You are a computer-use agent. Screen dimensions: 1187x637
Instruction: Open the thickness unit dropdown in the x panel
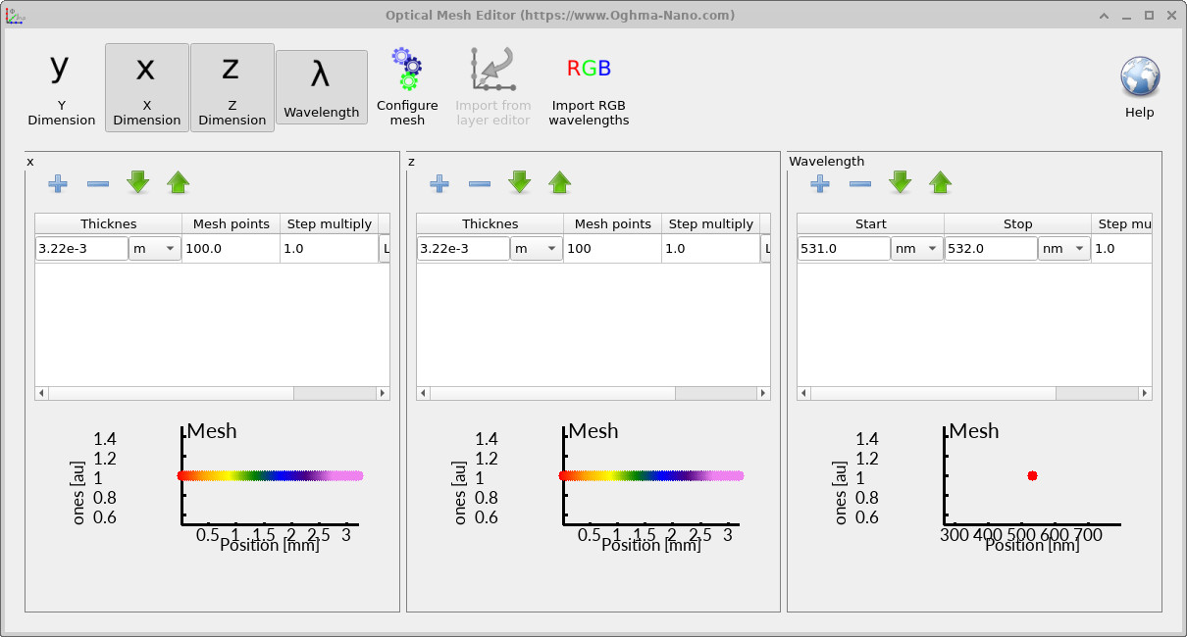[154, 248]
